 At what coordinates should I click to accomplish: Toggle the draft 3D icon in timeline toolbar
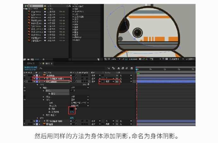[x=114, y=68]
